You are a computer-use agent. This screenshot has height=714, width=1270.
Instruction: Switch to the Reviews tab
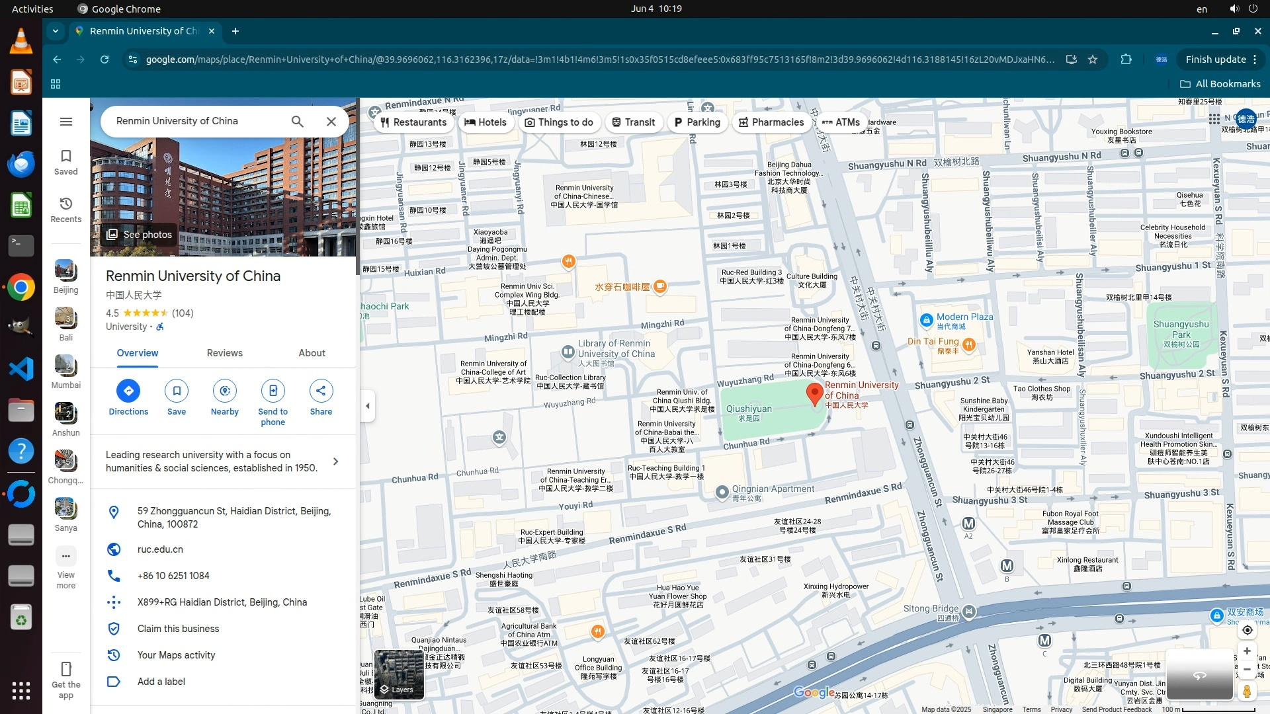tap(225, 353)
